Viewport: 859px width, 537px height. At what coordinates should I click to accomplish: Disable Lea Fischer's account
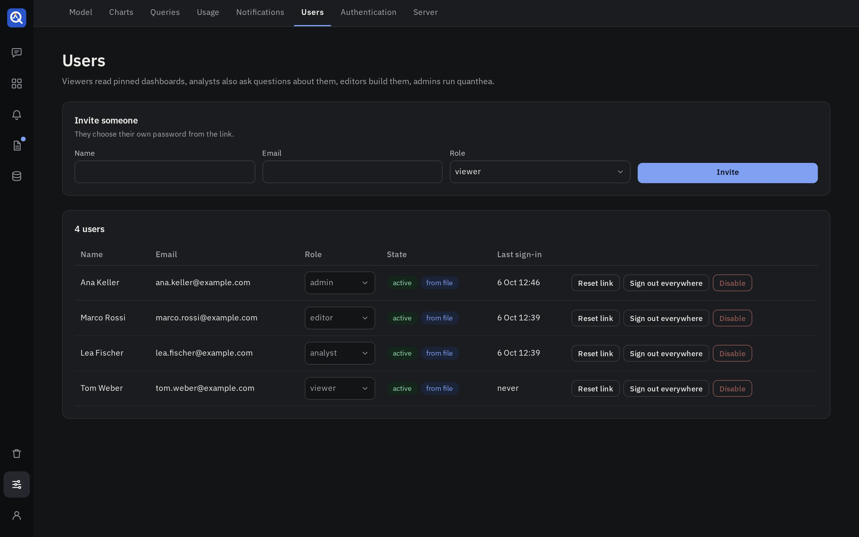click(732, 354)
